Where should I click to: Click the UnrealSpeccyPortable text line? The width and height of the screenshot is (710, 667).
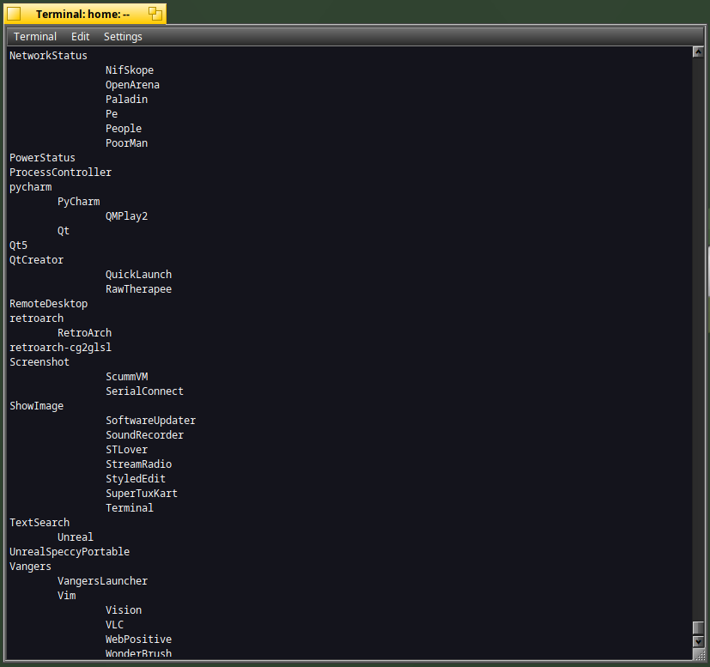coord(70,552)
